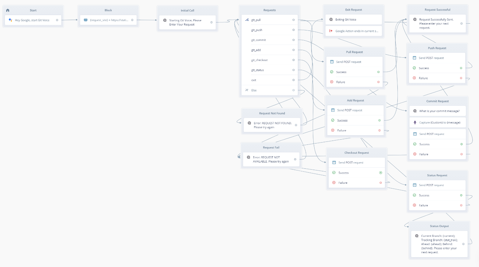Click the red Failure icon in Pull Request
This screenshot has height=267, width=479.
tap(332, 82)
